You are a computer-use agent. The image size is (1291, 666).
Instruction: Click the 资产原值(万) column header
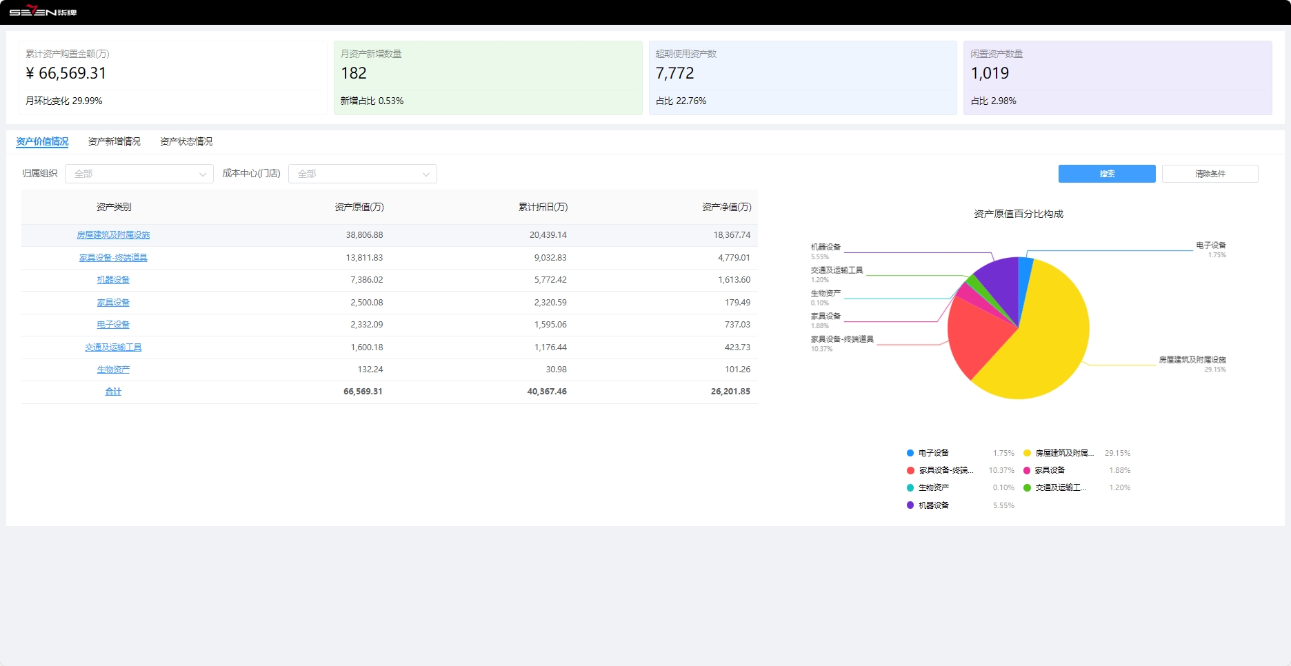click(359, 207)
